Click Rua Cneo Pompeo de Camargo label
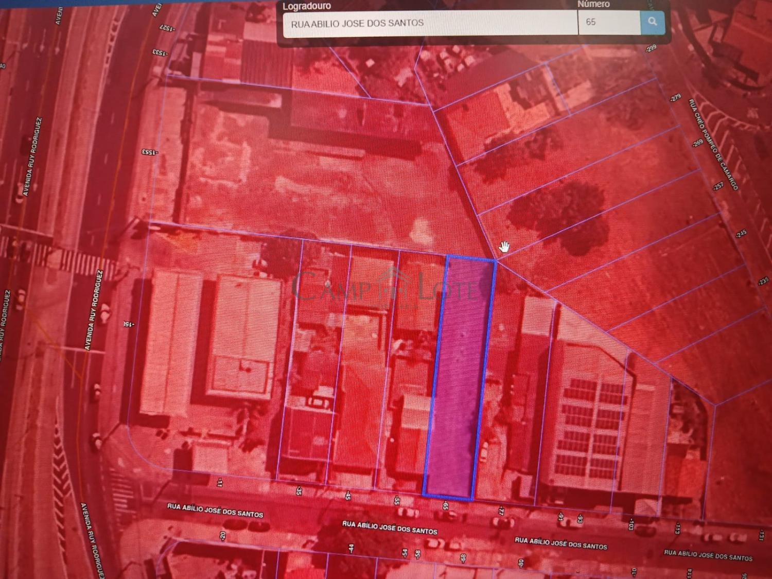Screen dimensions: 772x579 coord(713,145)
